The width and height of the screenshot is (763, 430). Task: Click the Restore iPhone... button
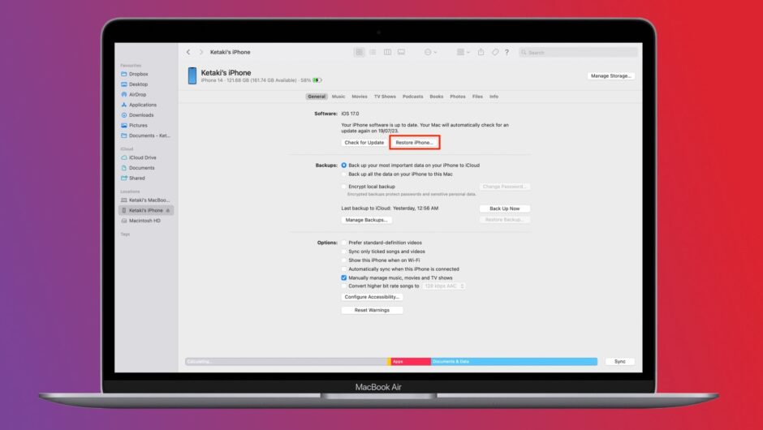click(414, 143)
